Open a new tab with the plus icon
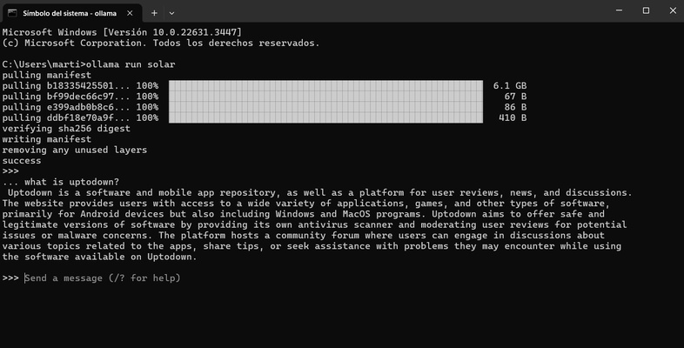Image resolution: width=684 pixels, height=348 pixels. [x=154, y=13]
